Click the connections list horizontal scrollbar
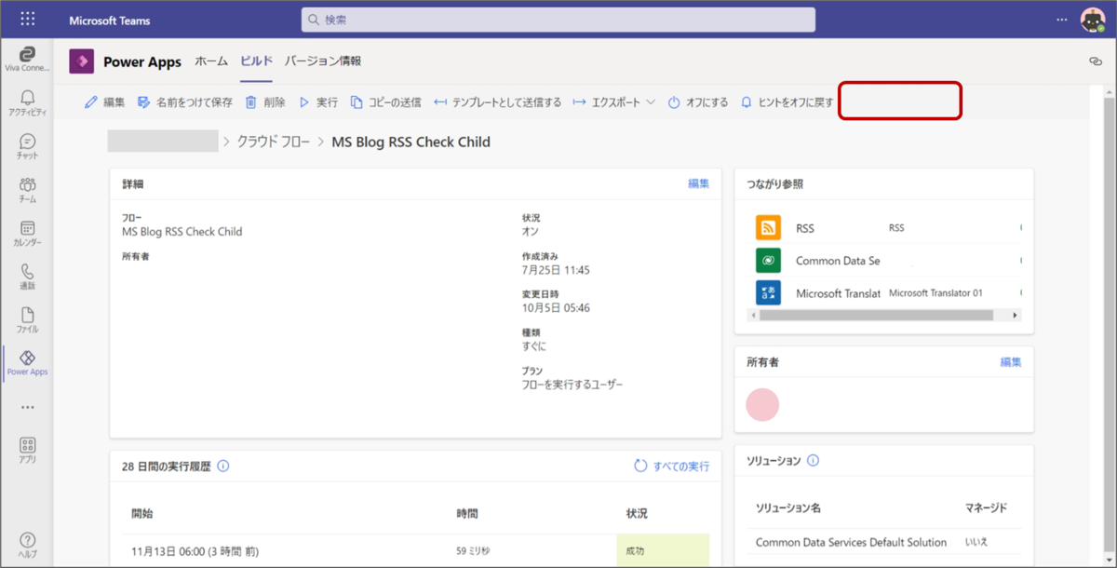 876,316
